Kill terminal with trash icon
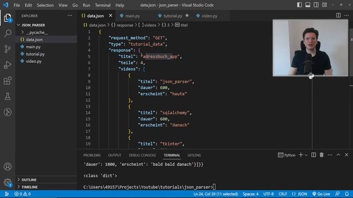 pyautogui.click(x=322, y=155)
